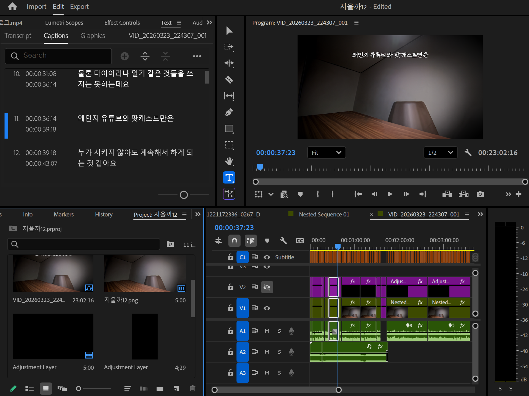Switch to the Transcript tab
Screen dimensions: 529x396
pyautogui.click(x=18, y=36)
